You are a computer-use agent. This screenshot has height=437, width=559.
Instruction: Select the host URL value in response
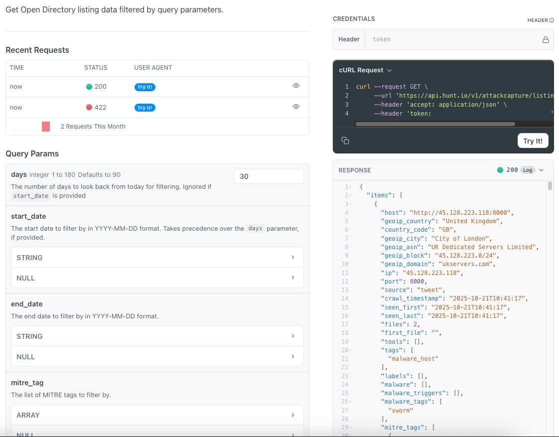(x=461, y=212)
